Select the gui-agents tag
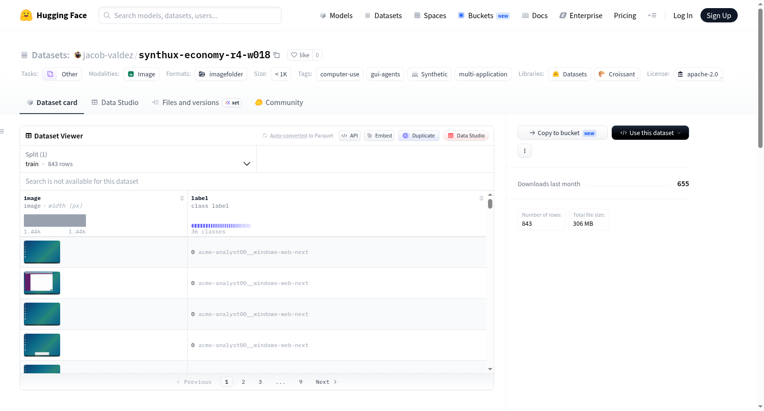This screenshot has width=764, height=411. (385, 74)
